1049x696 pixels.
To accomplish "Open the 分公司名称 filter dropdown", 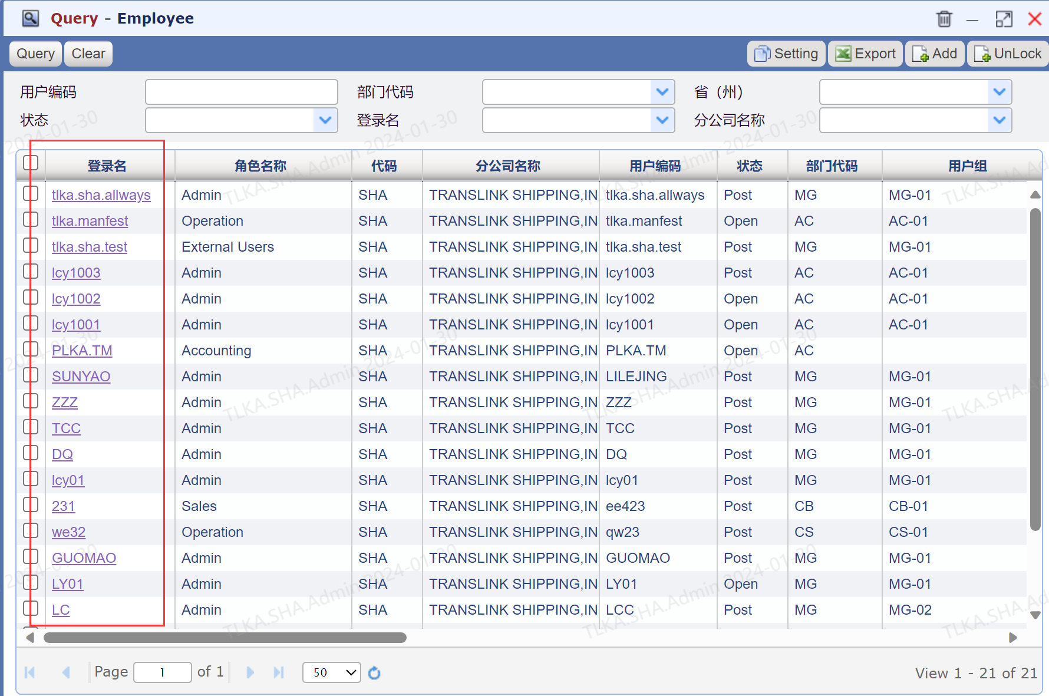I will (x=999, y=120).
